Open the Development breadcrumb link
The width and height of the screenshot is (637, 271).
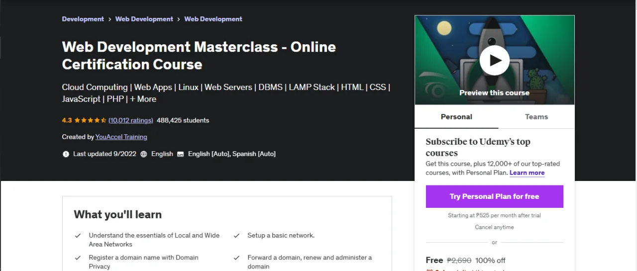[83, 19]
